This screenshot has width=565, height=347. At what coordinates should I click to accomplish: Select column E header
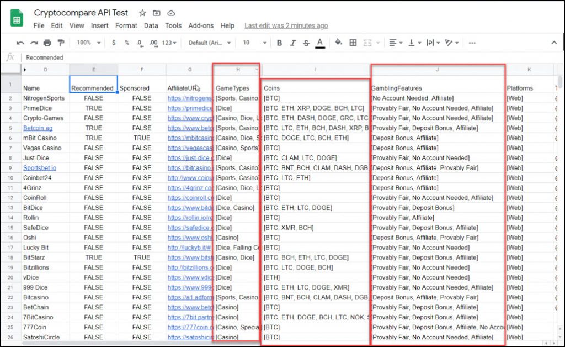point(93,70)
